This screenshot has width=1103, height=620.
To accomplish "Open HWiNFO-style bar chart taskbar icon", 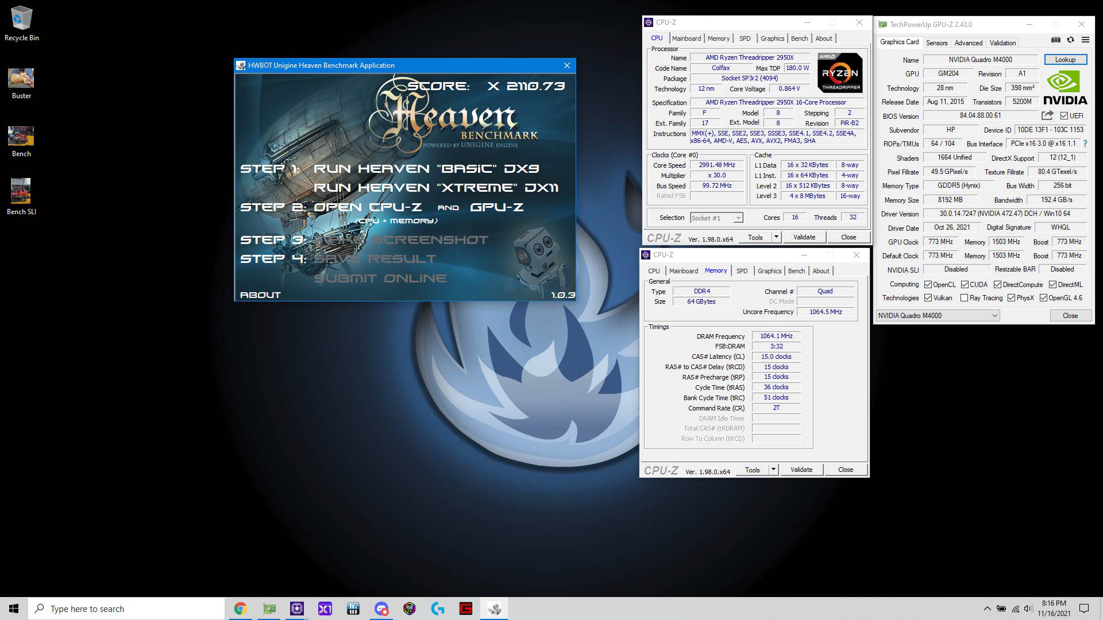I will coord(353,609).
